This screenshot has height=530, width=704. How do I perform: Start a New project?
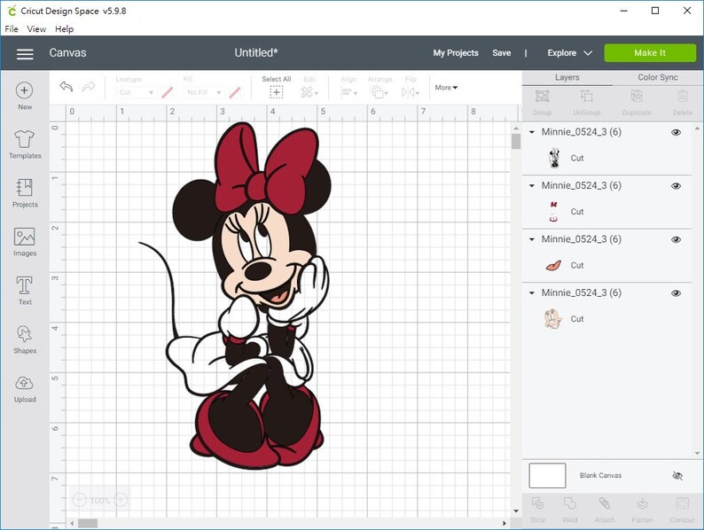coord(25,96)
